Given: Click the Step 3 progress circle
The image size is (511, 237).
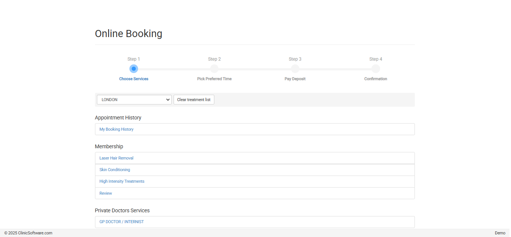Looking at the screenshot, I should click(295, 69).
